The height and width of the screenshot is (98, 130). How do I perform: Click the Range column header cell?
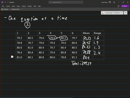point(99,33)
